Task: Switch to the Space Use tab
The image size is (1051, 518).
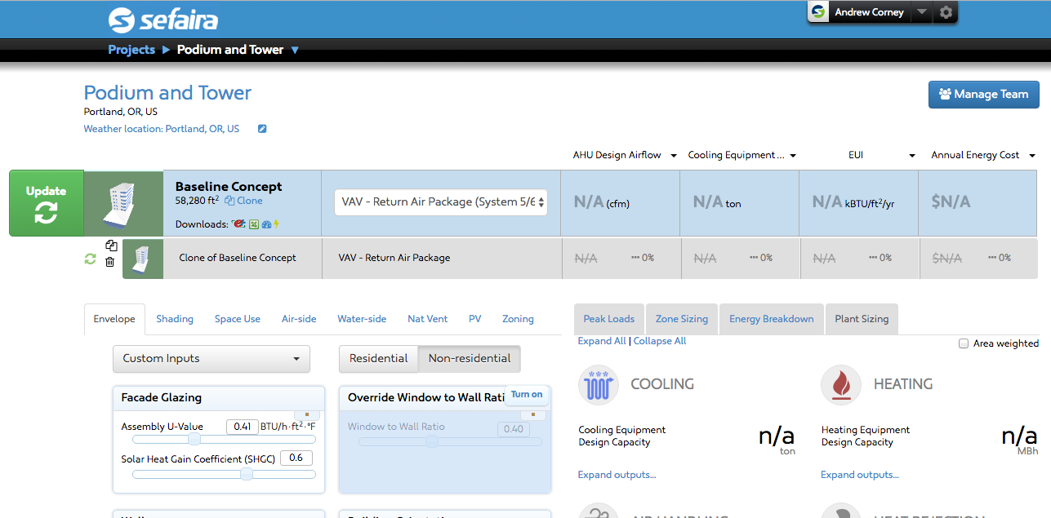Action: [x=238, y=319]
